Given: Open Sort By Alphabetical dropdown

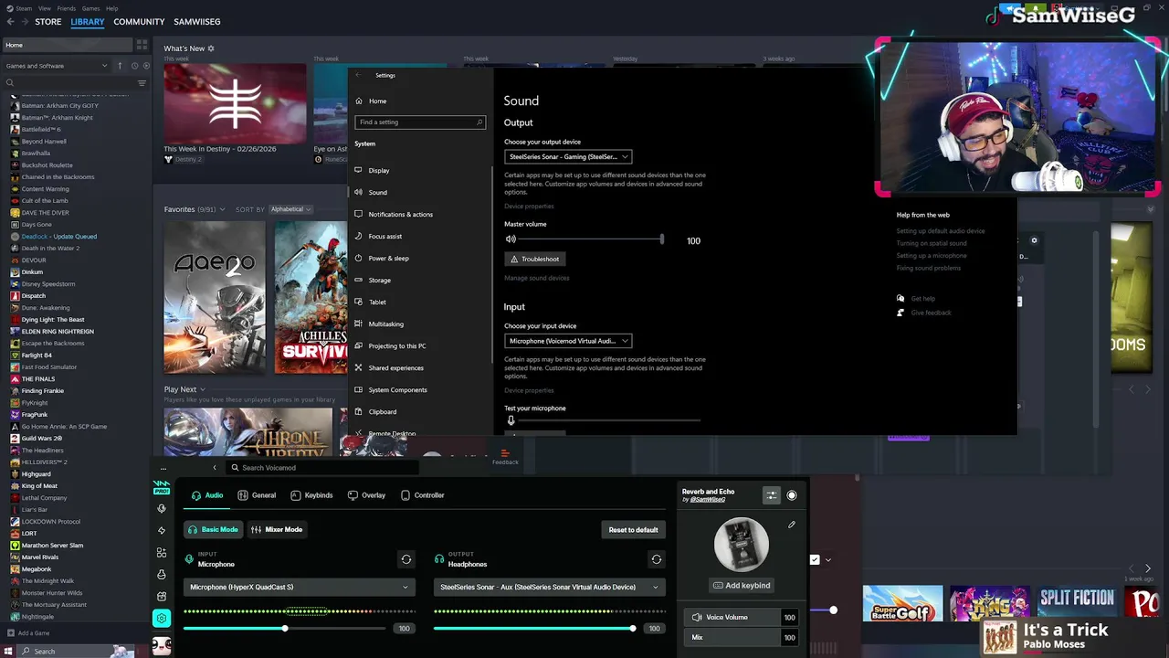Looking at the screenshot, I should [290, 209].
